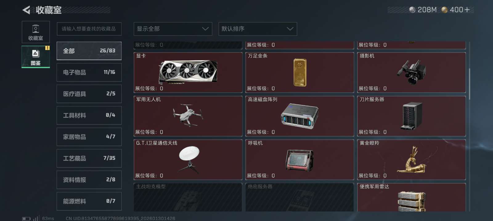Select the 全部 category tab
This screenshot has height=221, width=493.
pyautogui.click(x=89, y=51)
